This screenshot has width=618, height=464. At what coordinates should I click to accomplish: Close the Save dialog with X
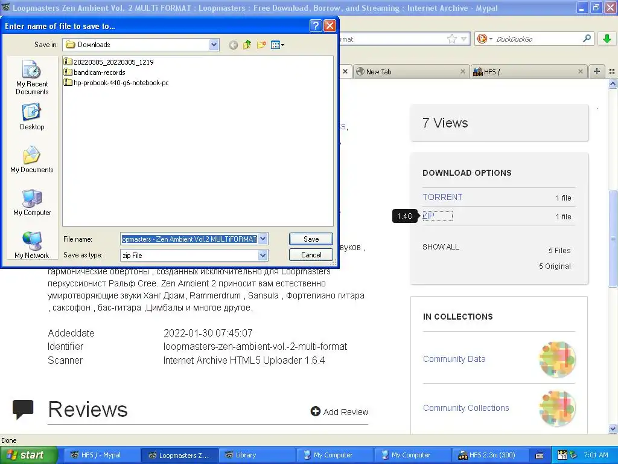click(x=330, y=26)
